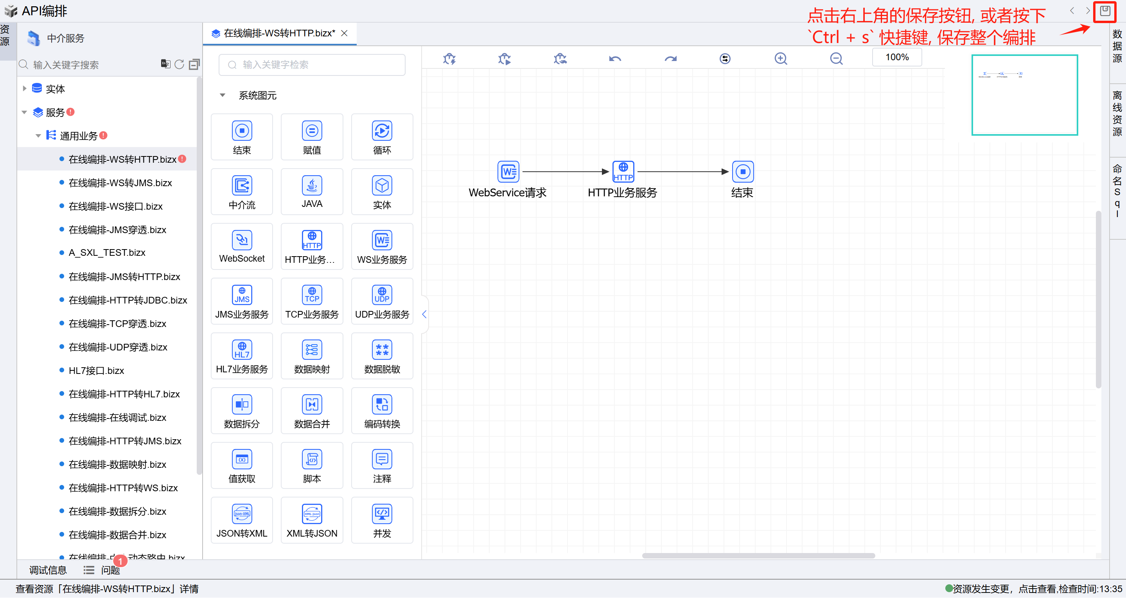Click the HTTP业务服务 node on canvas
1126x598 pixels.
click(623, 172)
